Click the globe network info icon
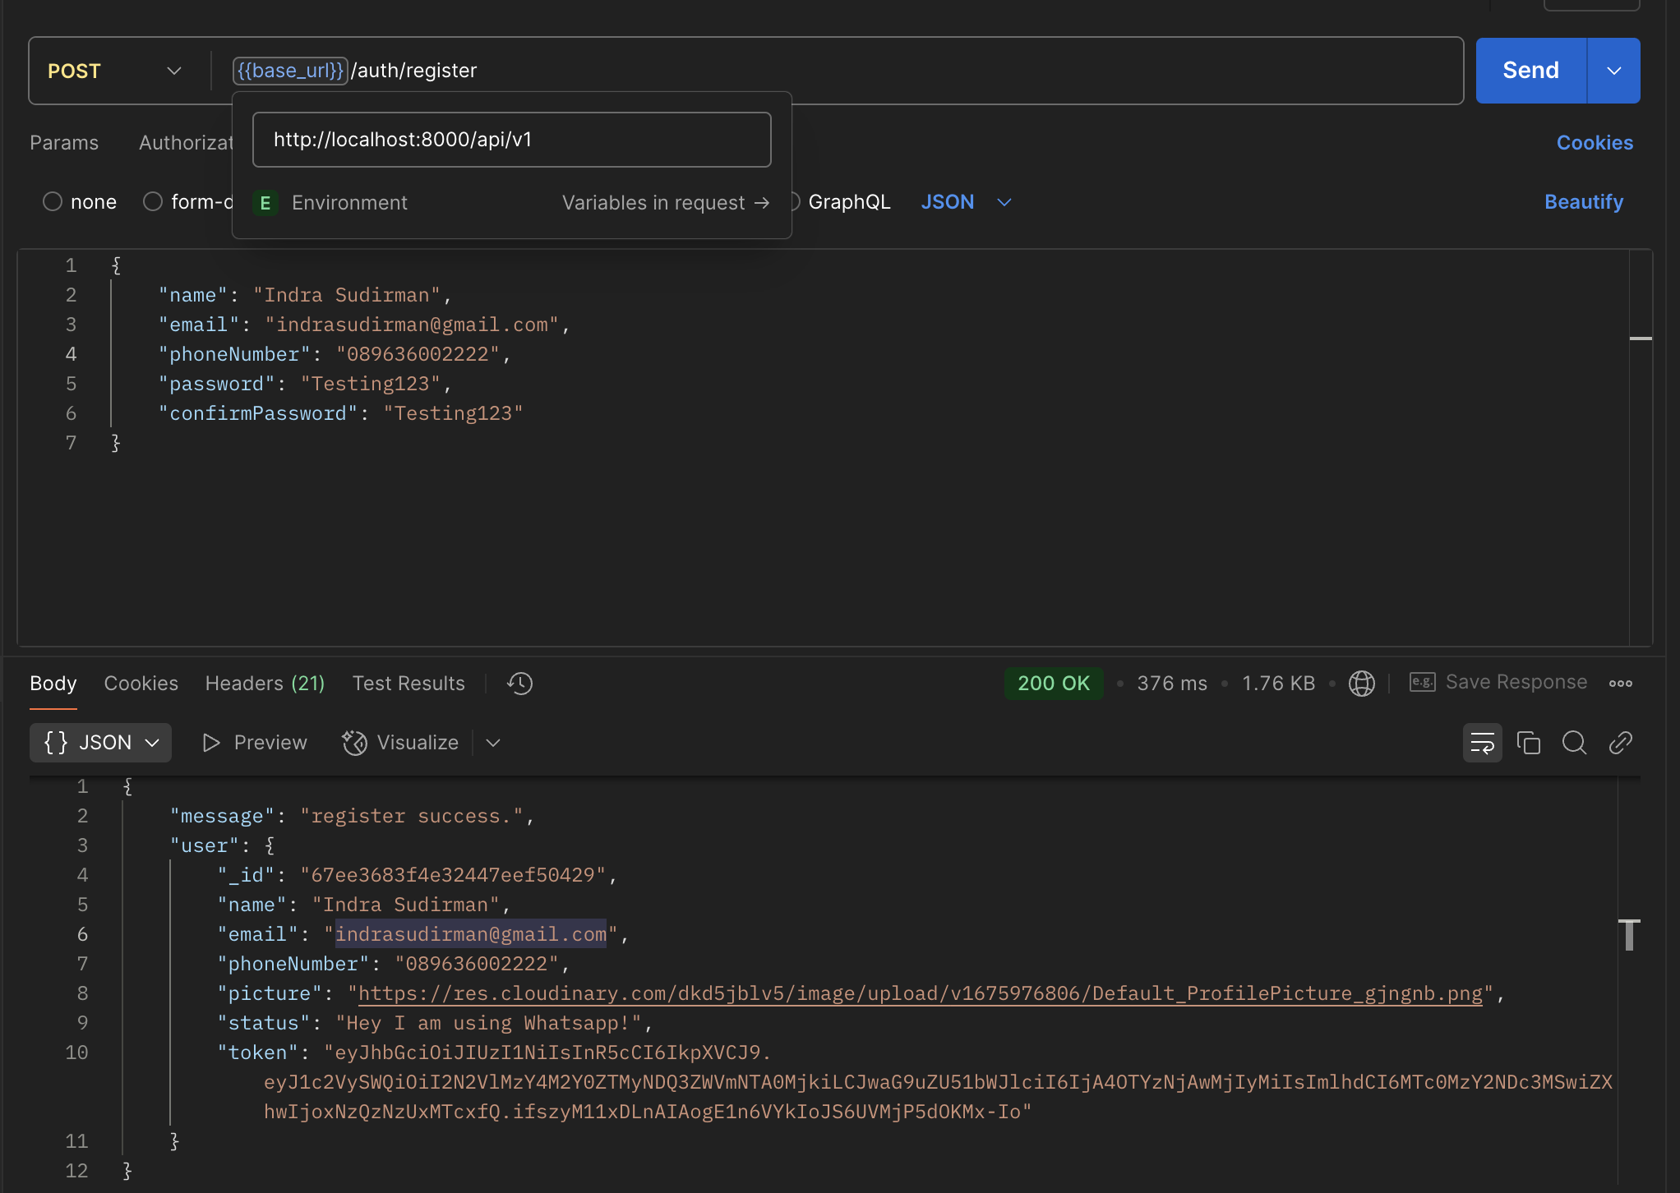1680x1193 pixels. click(x=1362, y=683)
